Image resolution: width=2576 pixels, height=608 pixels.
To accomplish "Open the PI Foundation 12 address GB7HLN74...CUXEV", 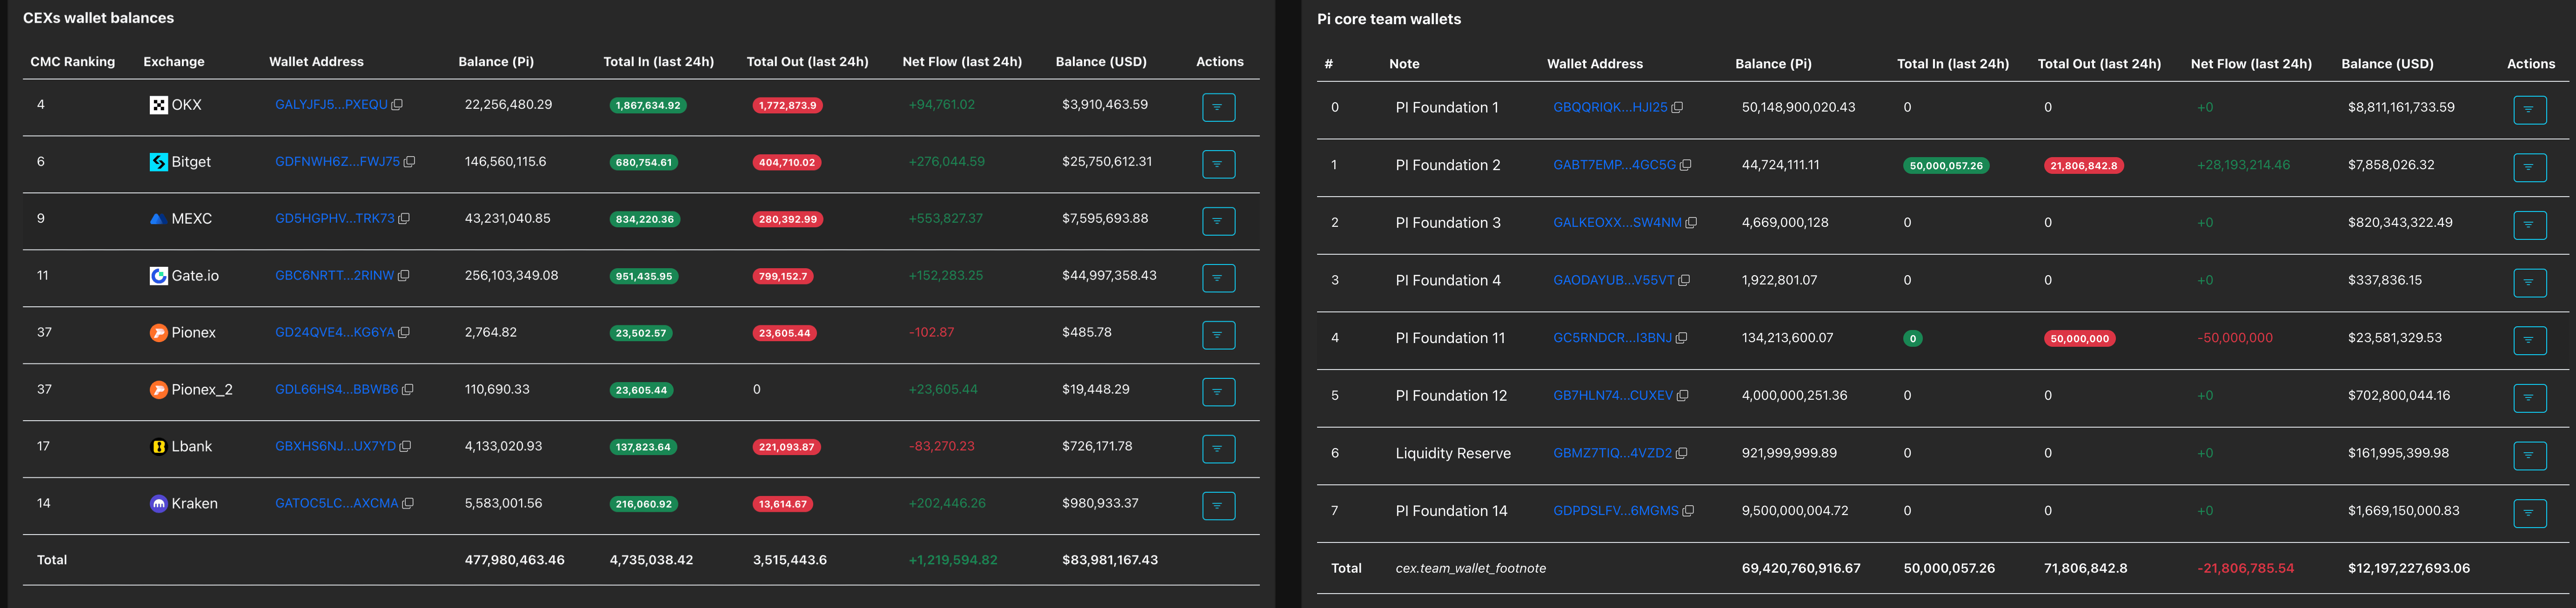I will [x=1612, y=397].
